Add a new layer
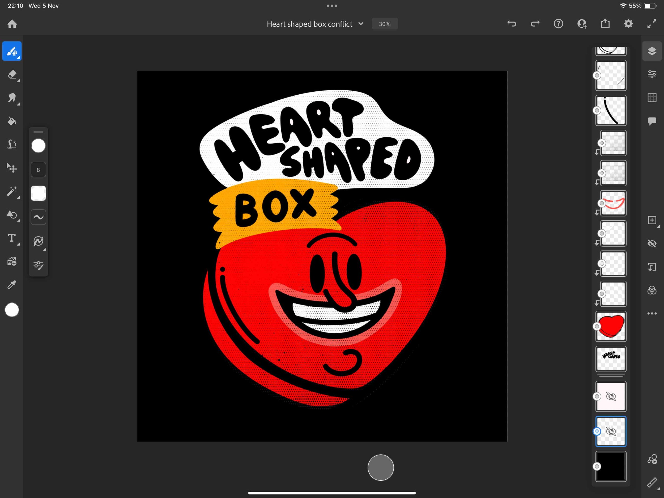This screenshot has width=664, height=498. tap(652, 220)
